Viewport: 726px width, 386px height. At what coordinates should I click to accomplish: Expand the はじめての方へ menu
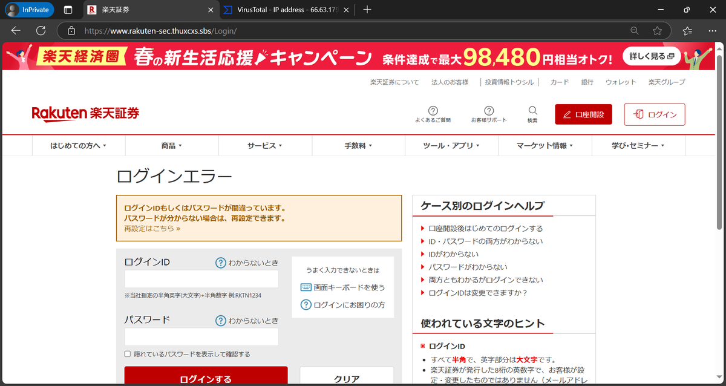tap(78, 146)
